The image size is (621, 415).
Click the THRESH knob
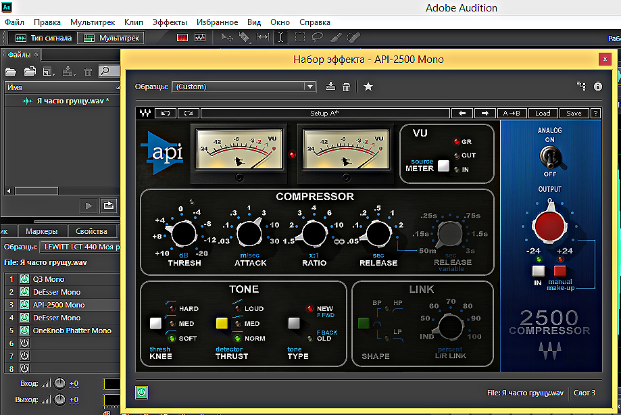(183, 234)
